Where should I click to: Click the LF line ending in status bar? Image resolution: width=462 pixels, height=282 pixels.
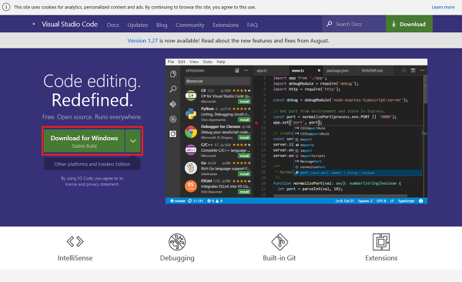click(392, 201)
